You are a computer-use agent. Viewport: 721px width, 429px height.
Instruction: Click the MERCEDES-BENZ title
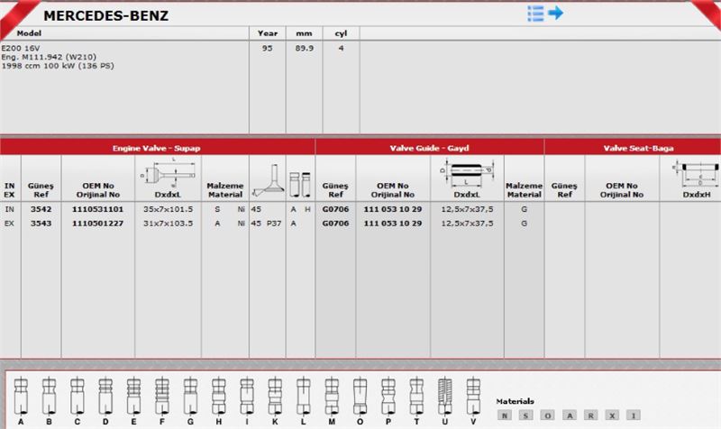(x=105, y=15)
